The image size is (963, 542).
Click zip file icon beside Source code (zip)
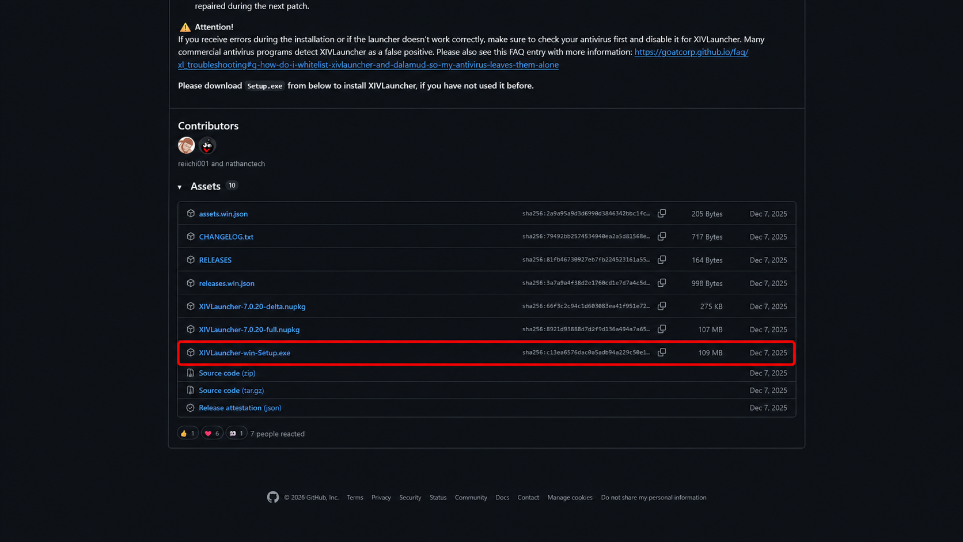[x=191, y=373]
